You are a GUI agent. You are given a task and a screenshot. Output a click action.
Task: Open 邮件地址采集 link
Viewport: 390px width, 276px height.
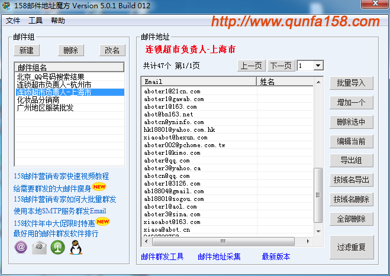click(x=219, y=256)
